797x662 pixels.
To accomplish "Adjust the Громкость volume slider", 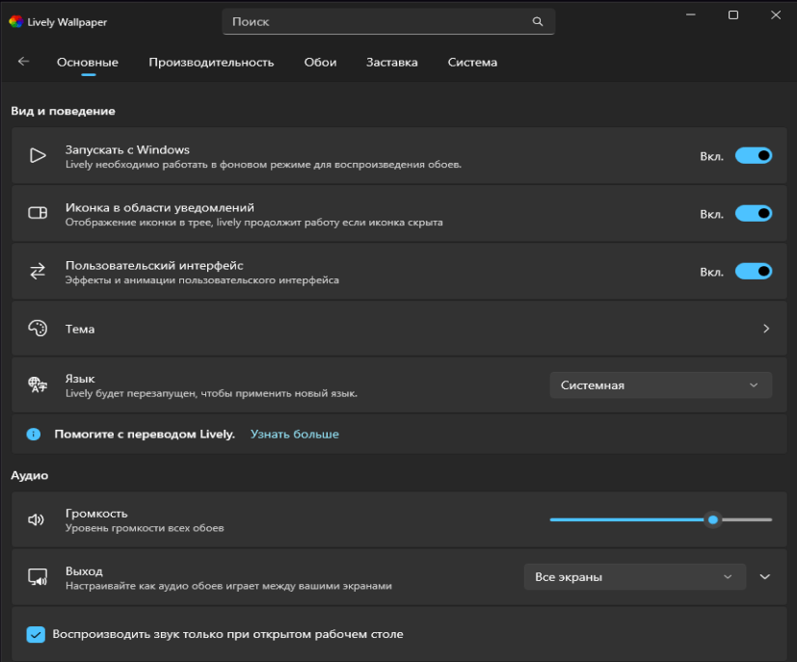I will tap(661, 519).
